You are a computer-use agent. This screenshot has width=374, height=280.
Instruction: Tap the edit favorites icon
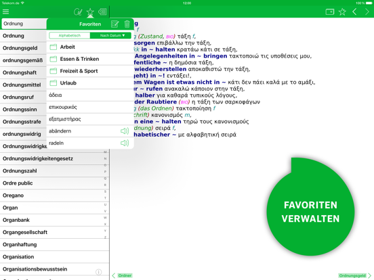[x=115, y=24]
